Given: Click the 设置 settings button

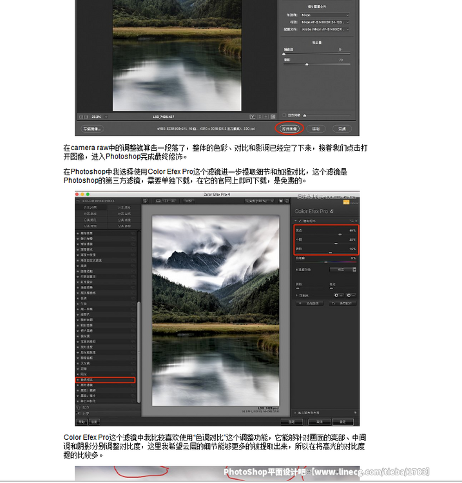Looking at the screenshot, I should 94,422.
